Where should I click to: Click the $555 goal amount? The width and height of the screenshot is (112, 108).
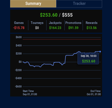pyautogui.click(x=67, y=15)
